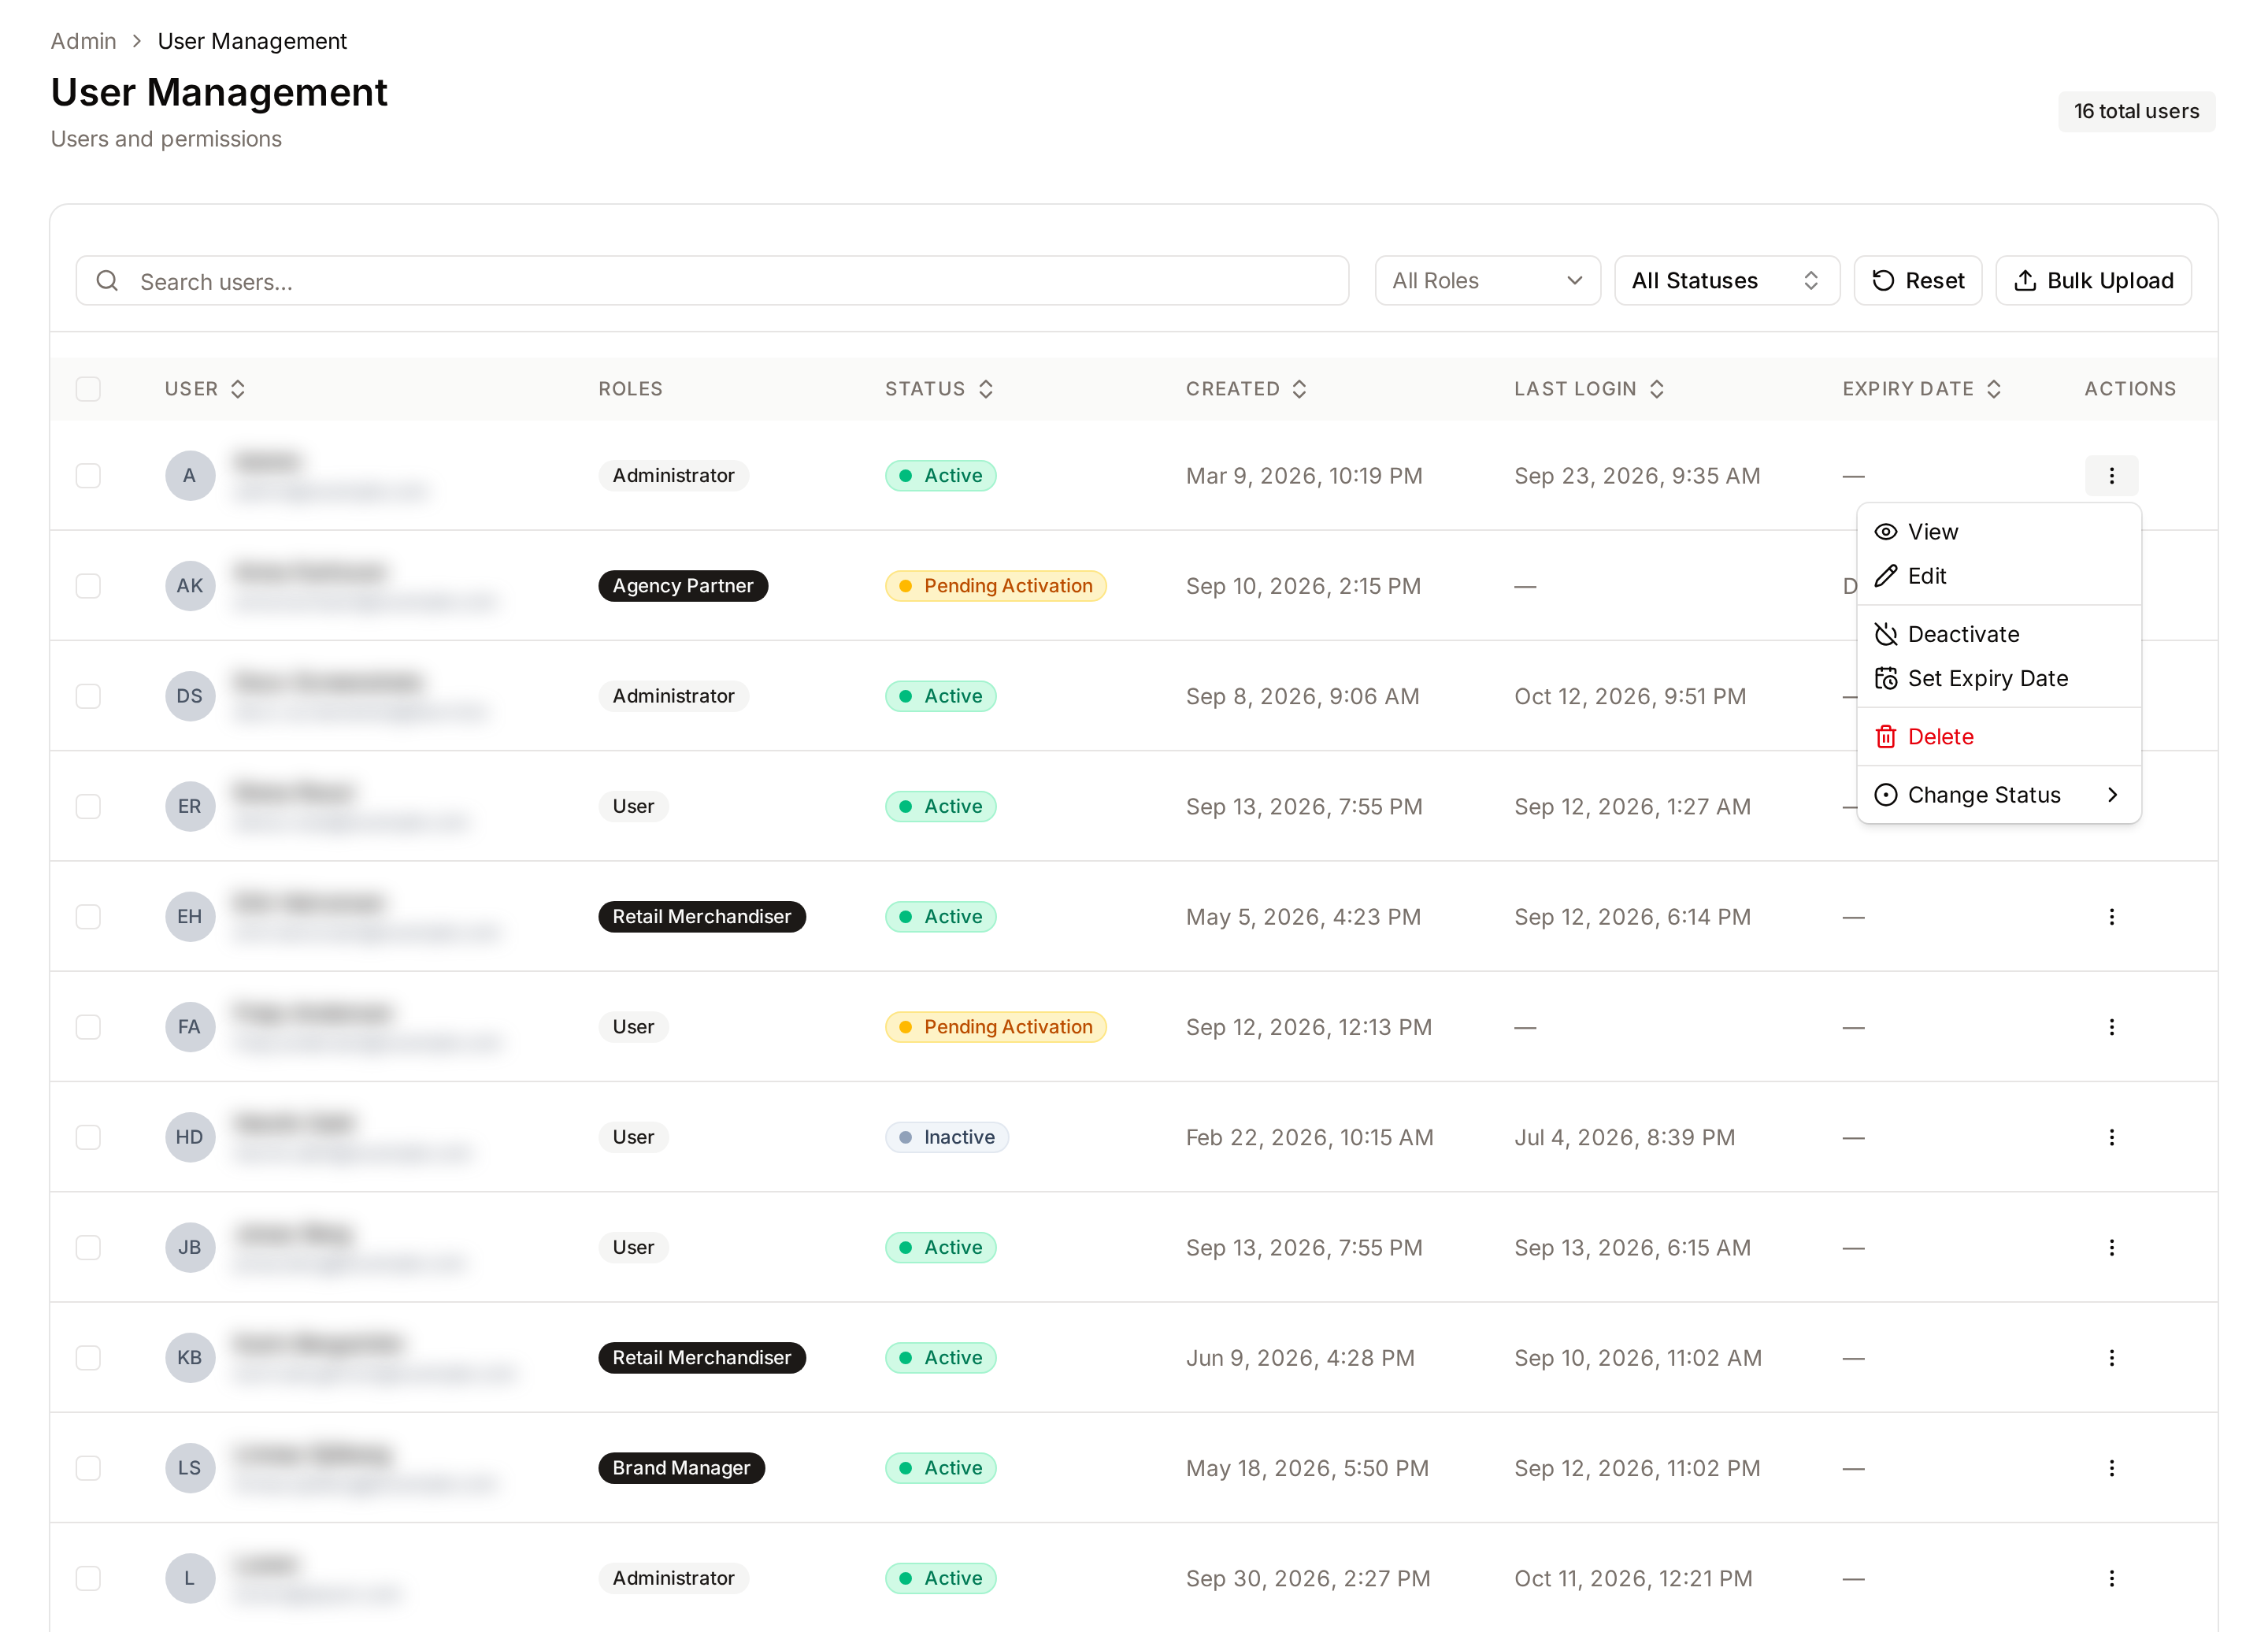Click the Reset button
This screenshot has height=1632, width=2268.
(x=1918, y=281)
